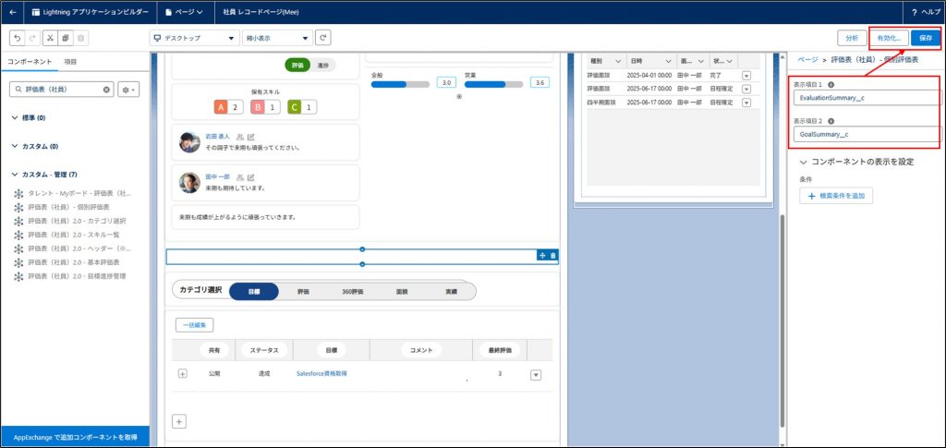The height and width of the screenshot is (448, 946).
Task: Click the cut scissors icon
Action: click(x=49, y=38)
